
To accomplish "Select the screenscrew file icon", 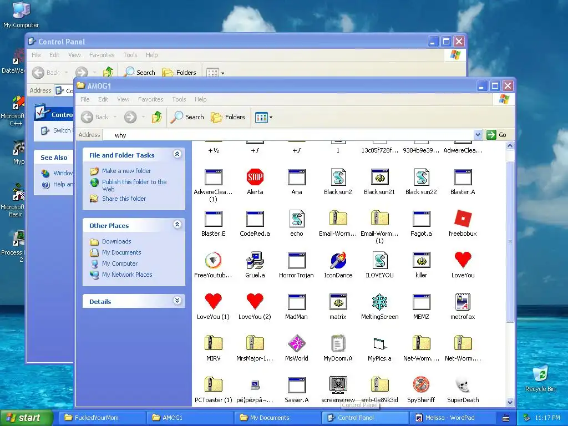I will pos(338,385).
